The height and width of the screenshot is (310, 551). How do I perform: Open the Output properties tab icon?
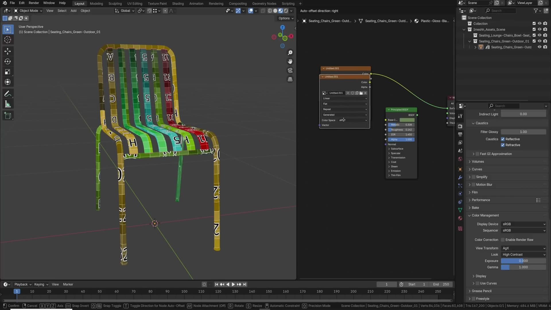pyautogui.click(x=460, y=134)
